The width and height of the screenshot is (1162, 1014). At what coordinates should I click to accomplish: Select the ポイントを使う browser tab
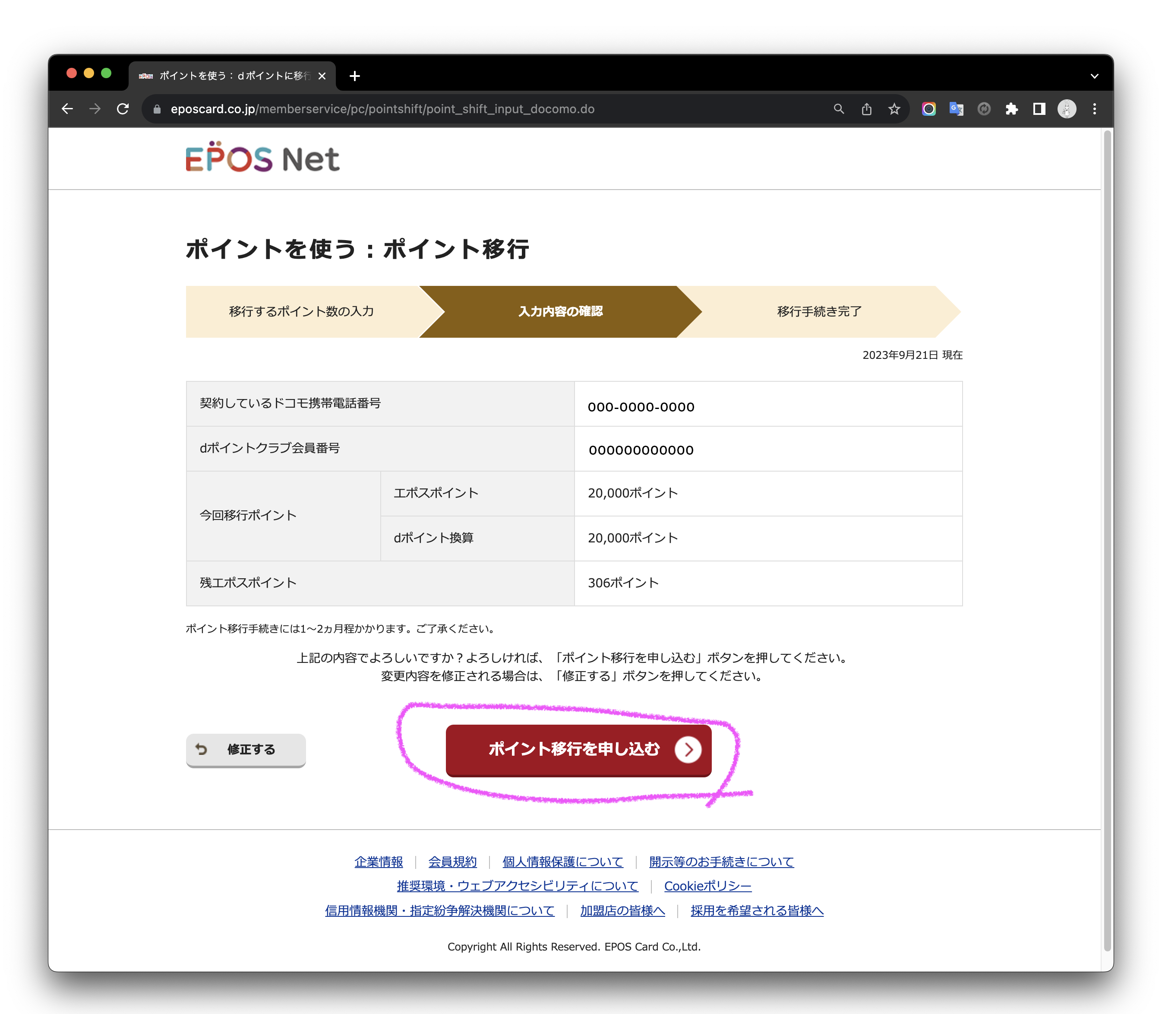click(x=232, y=76)
